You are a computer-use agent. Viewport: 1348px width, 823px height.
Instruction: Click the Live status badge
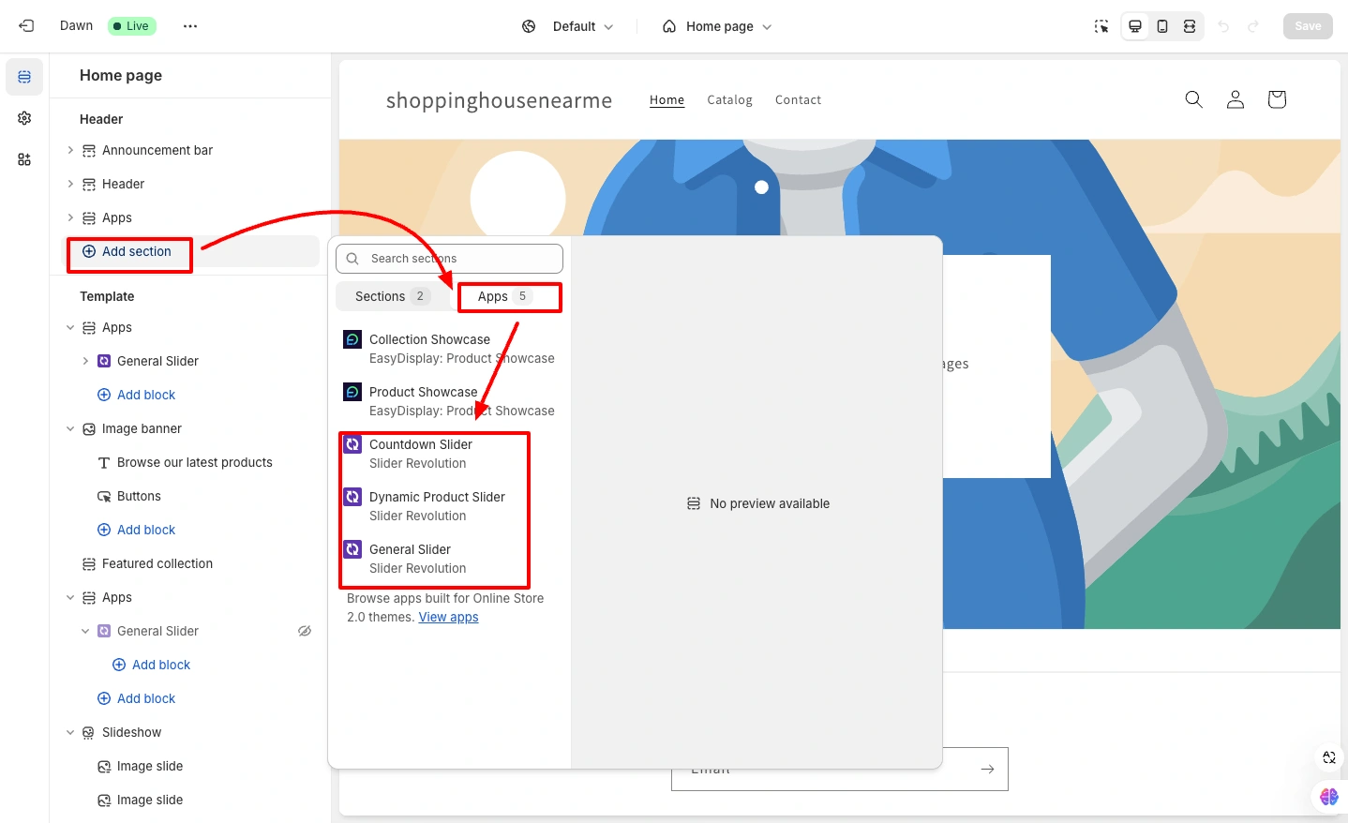(x=132, y=26)
